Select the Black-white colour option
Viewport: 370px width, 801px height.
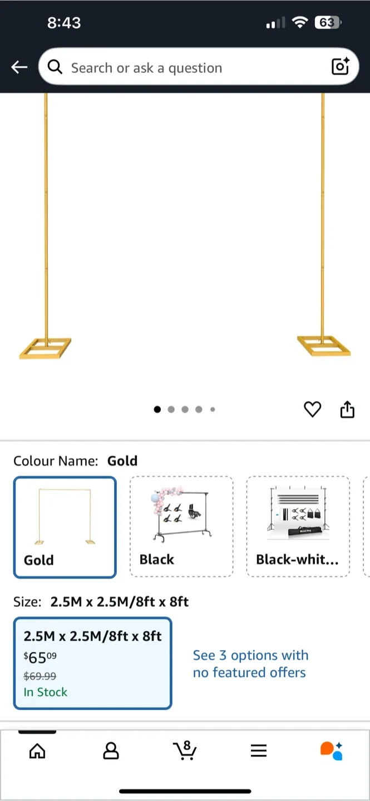pos(298,526)
